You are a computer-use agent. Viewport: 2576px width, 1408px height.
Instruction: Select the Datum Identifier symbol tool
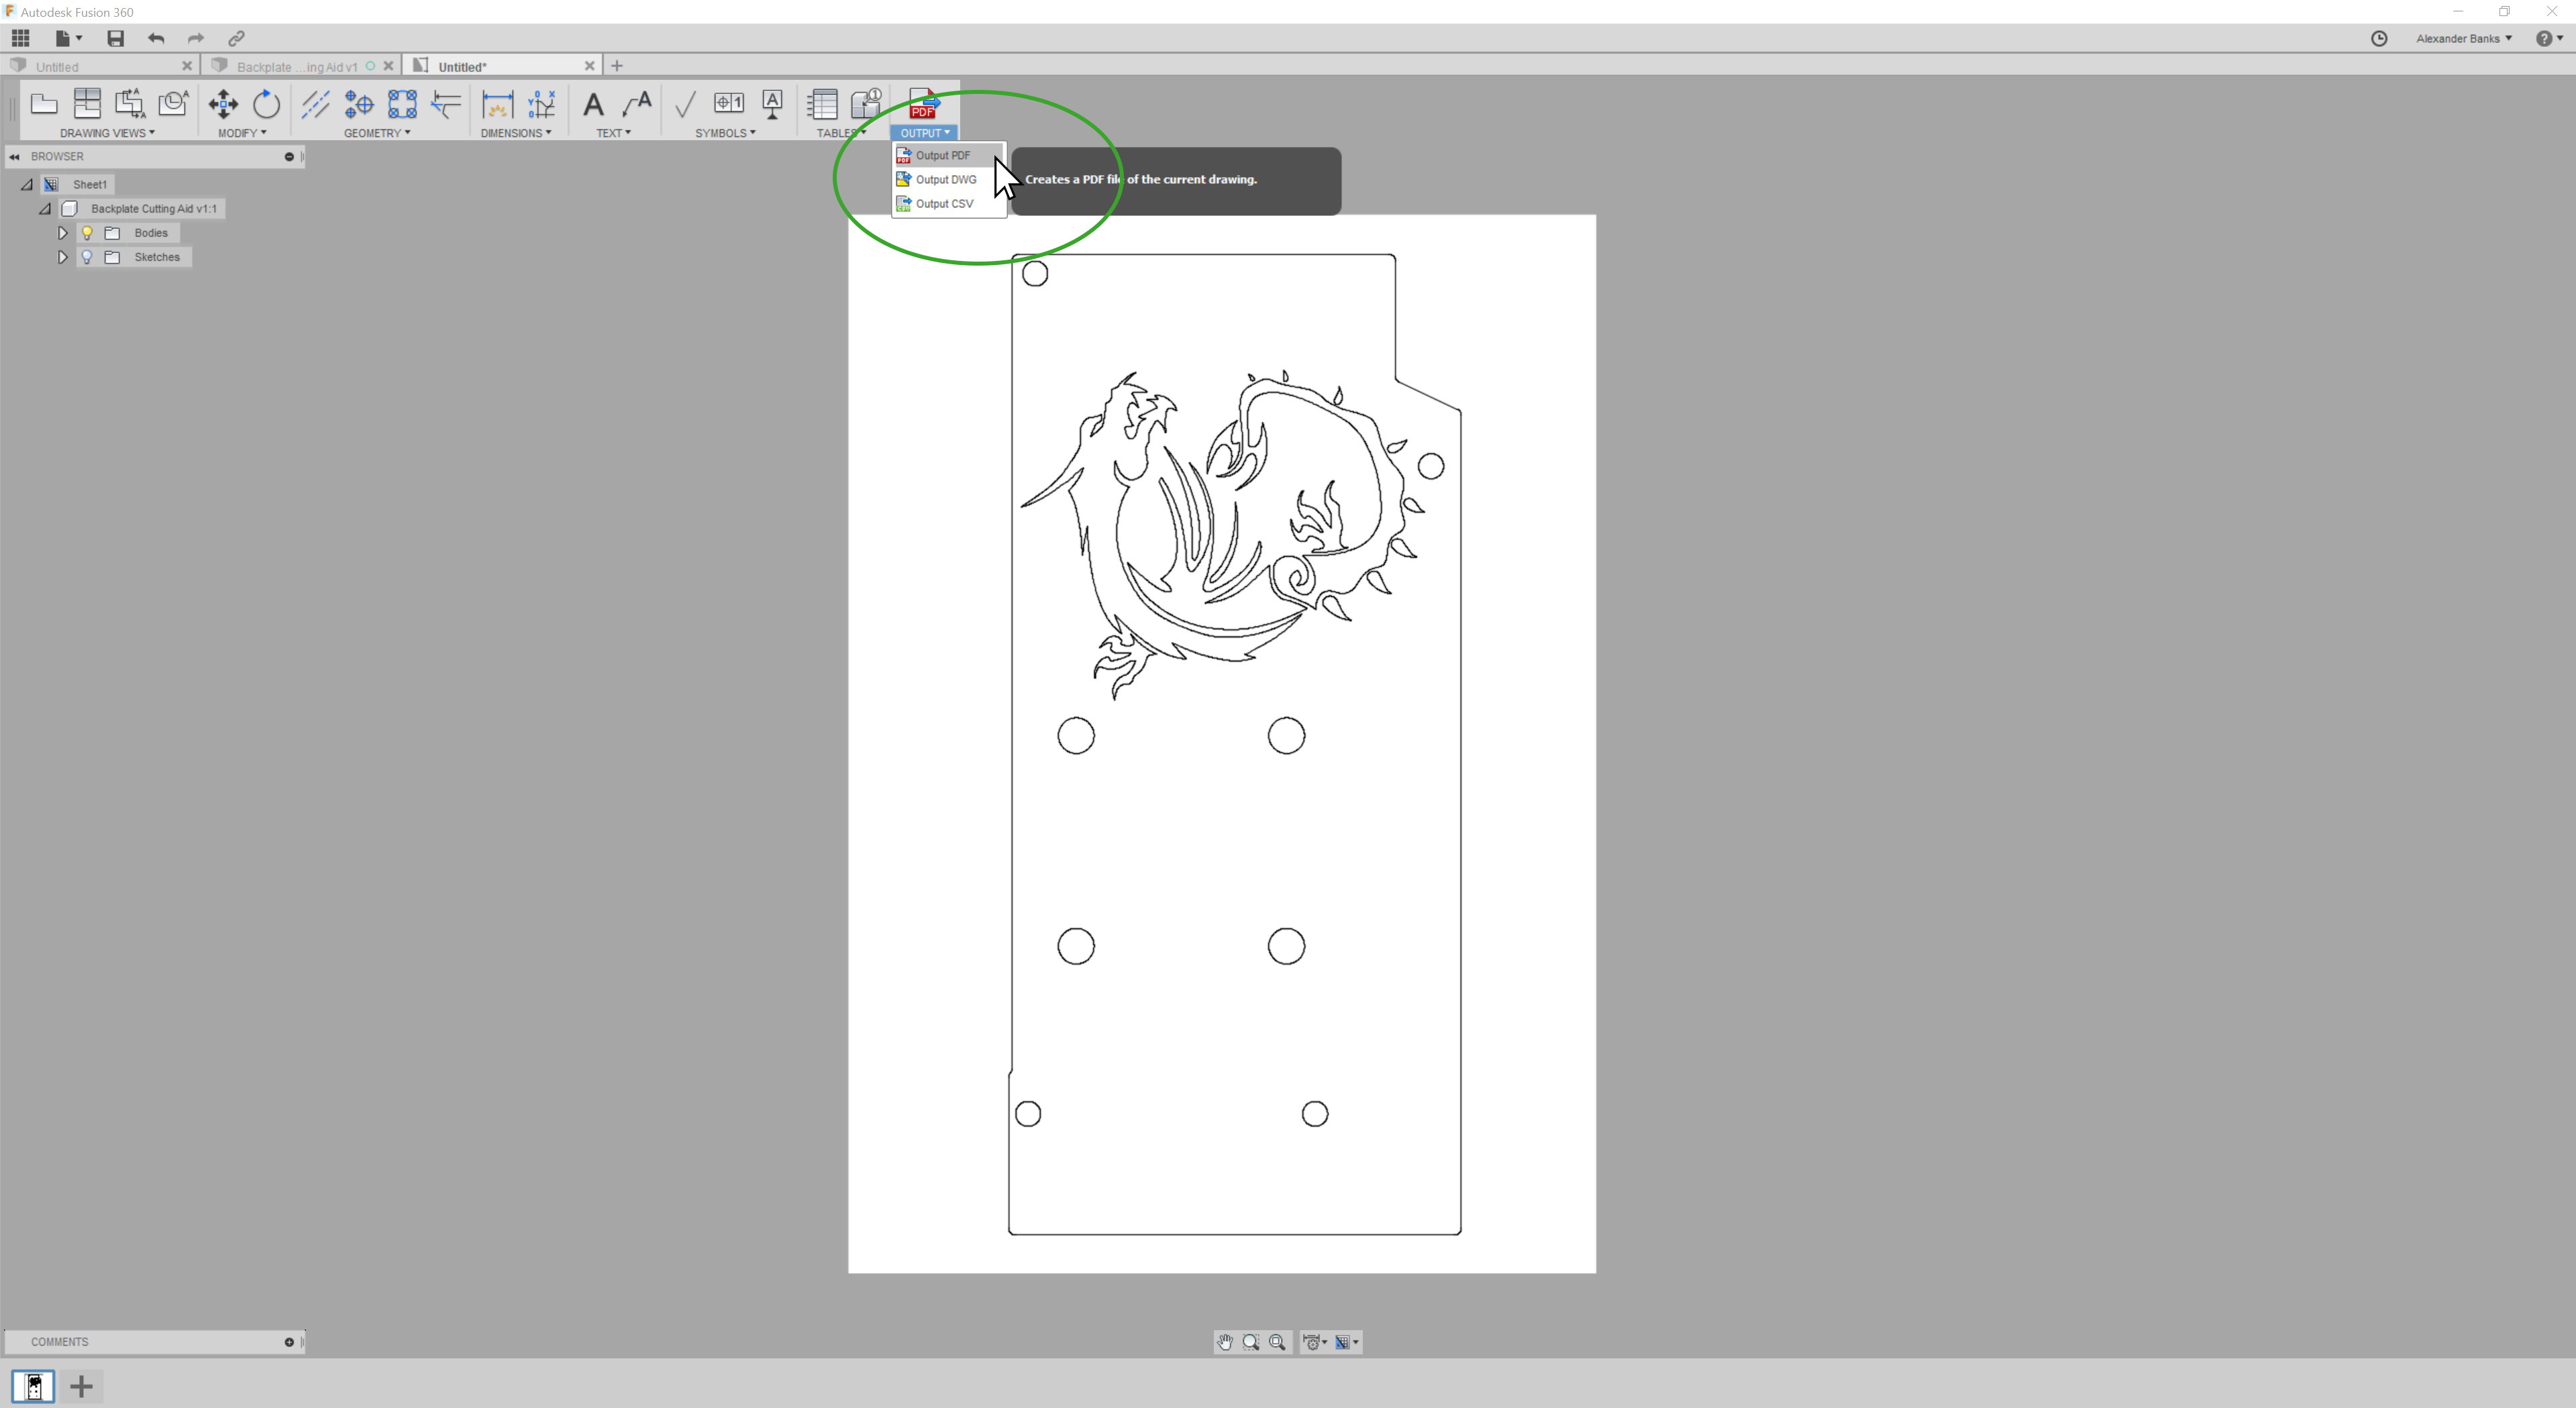coord(772,104)
